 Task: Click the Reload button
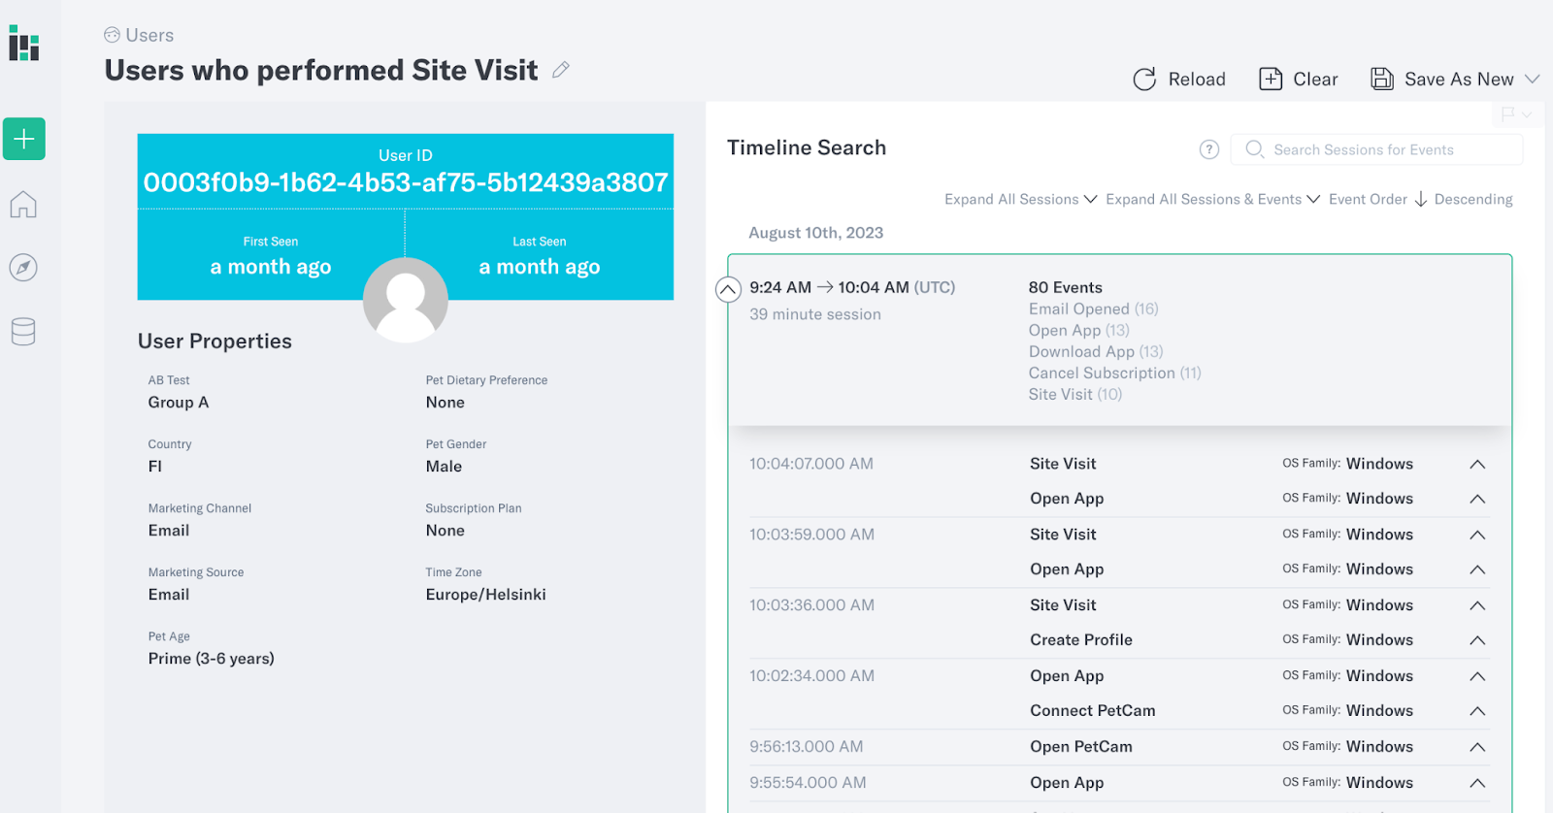tap(1179, 80)
